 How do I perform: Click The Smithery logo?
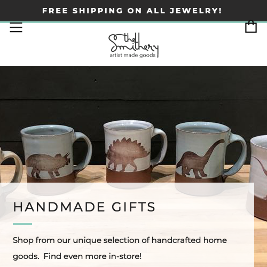[x=133, y=45]
